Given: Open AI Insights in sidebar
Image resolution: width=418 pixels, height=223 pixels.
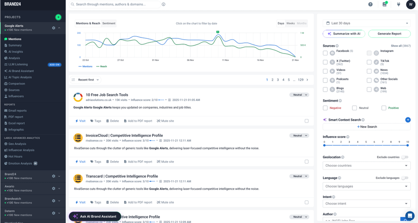Looking at the screenshot, I should pyautogui.click(x=16, y=52).
